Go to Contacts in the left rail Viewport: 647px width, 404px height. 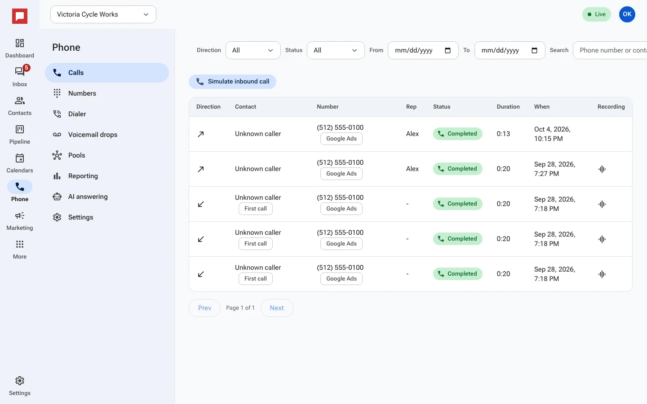20,106
